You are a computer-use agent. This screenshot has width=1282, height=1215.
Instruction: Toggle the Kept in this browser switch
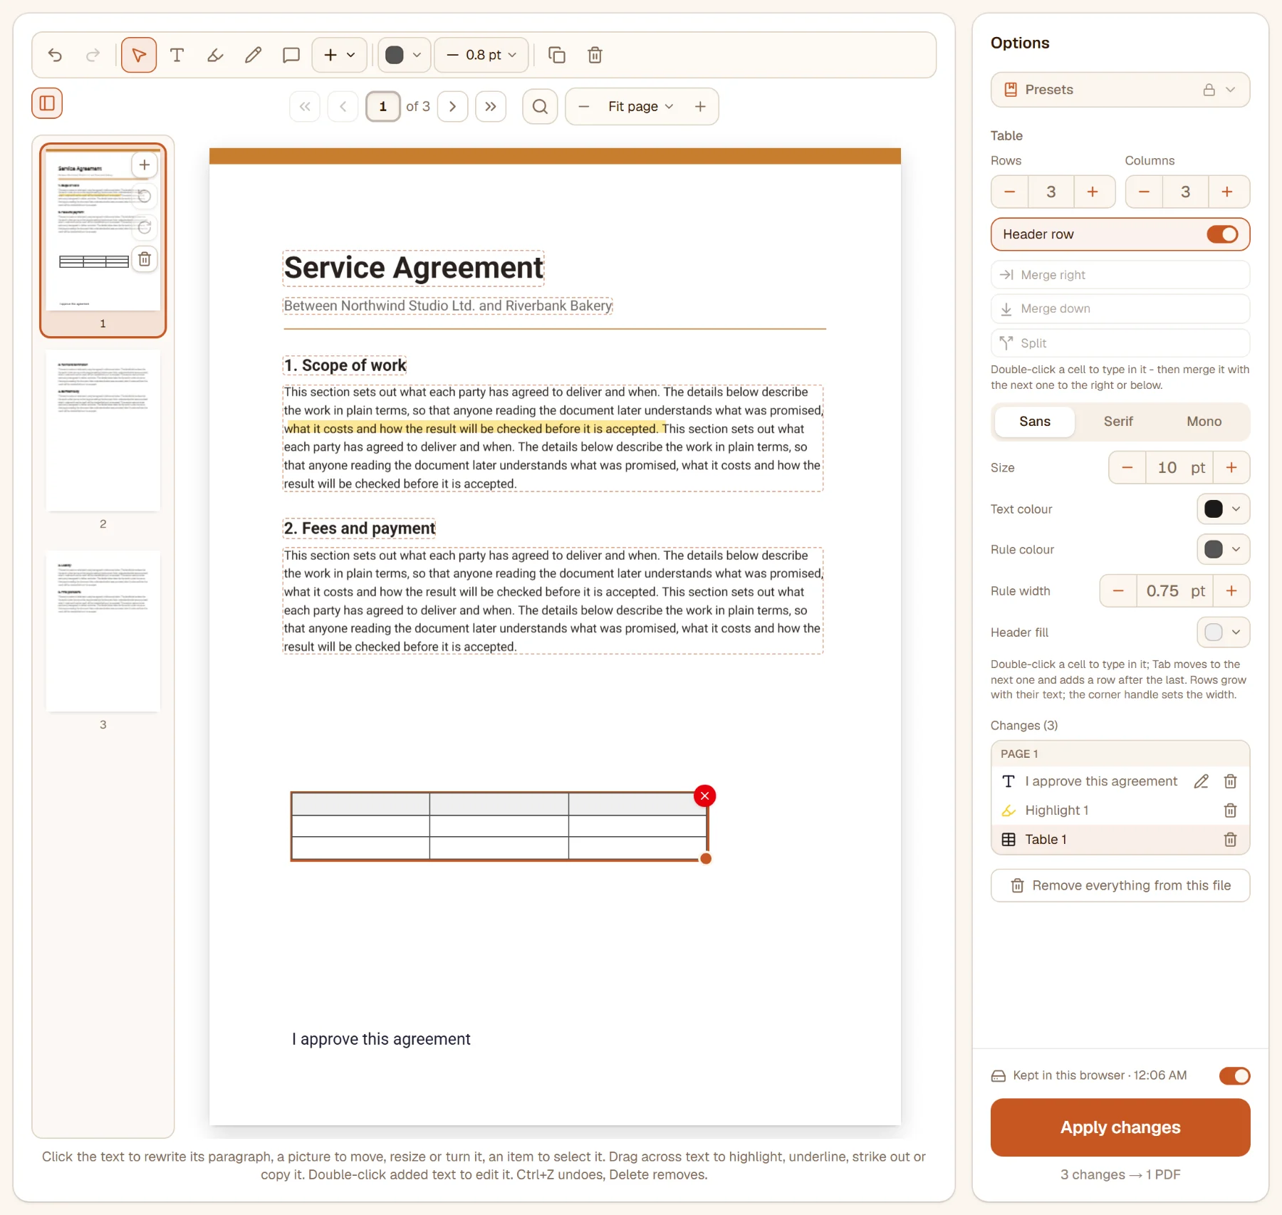click(x=1234, y=1075)
